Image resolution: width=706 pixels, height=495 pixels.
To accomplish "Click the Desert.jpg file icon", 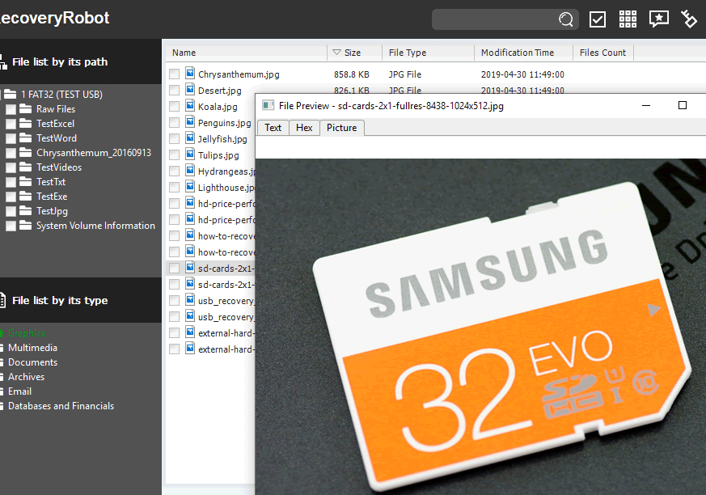I will tap(191, 90).
